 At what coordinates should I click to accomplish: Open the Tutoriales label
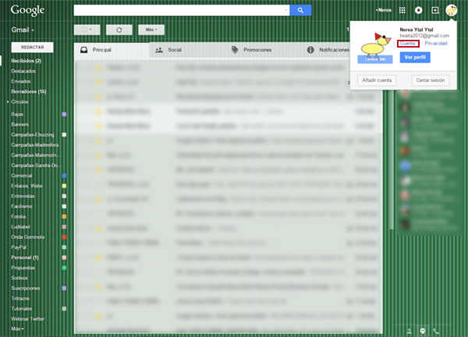click(x=22, y=309)
